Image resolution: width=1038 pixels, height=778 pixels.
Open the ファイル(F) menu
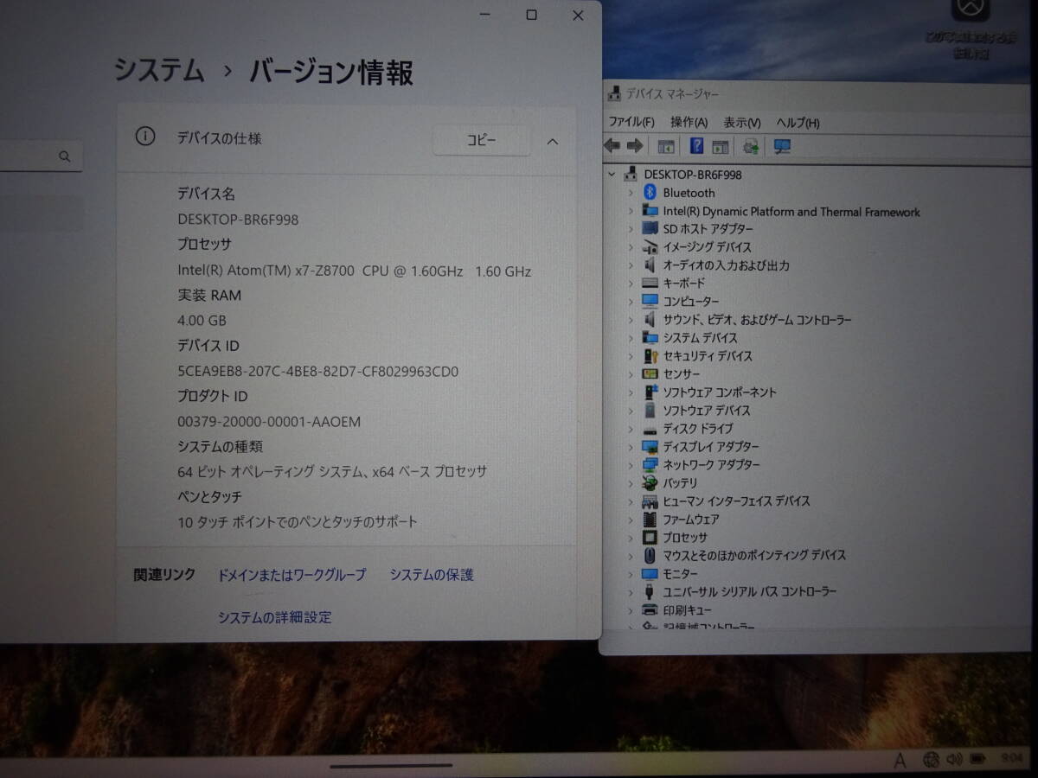coord(631,123)
